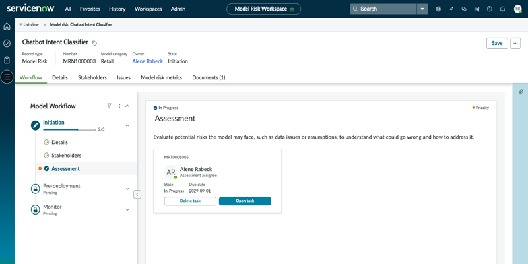Open the History menu
This screenshot has height=264, width=528.
coord(117,9)
